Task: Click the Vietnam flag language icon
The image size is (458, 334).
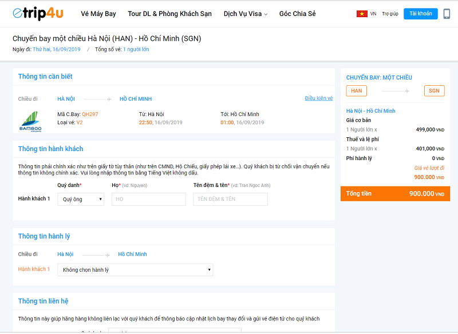Action: 362,14
